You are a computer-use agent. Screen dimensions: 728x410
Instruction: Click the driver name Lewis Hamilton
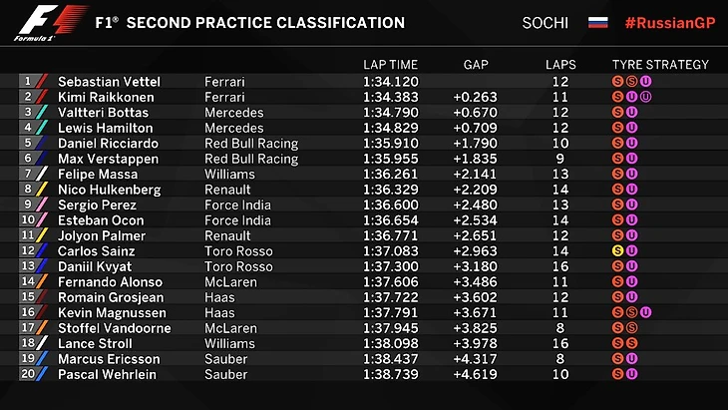101,128
